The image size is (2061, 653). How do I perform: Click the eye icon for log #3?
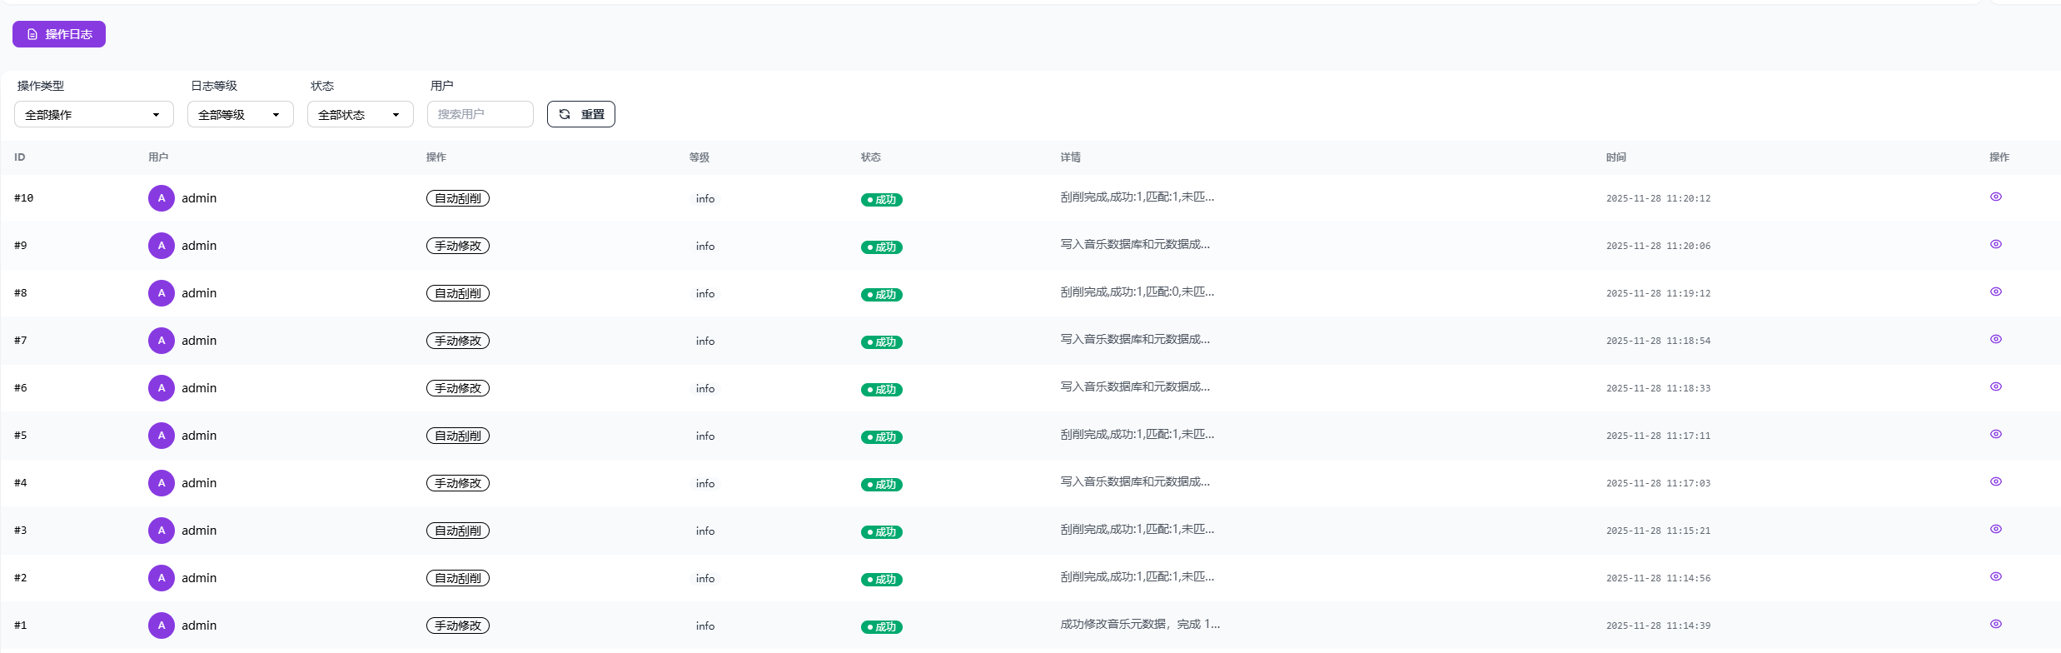pyautogui.click(x=1995, y=530)
